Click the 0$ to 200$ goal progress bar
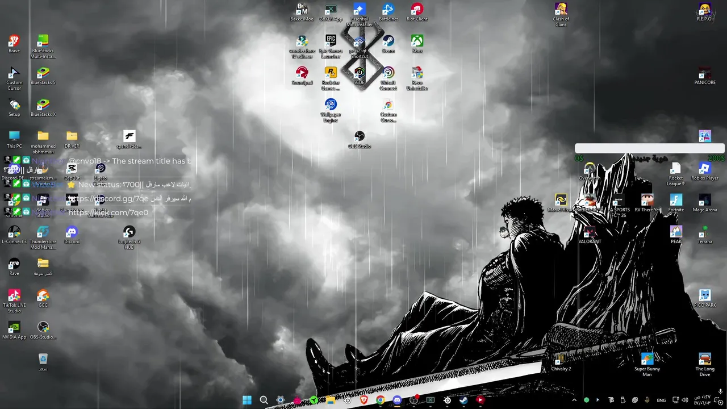The image size is (727, 409). tap(650, 148)
